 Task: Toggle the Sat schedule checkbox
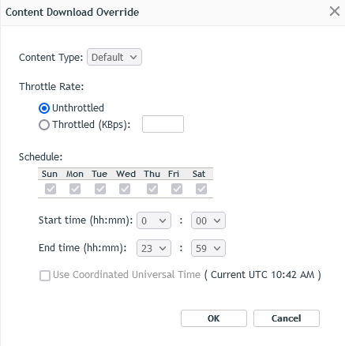pyautogui.click(x=201, y=189)
